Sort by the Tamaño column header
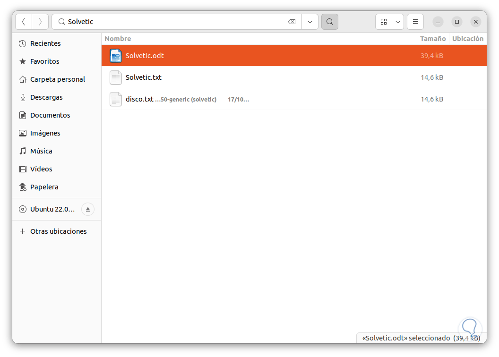Viewport: 499px width, 357px height. 433,39
